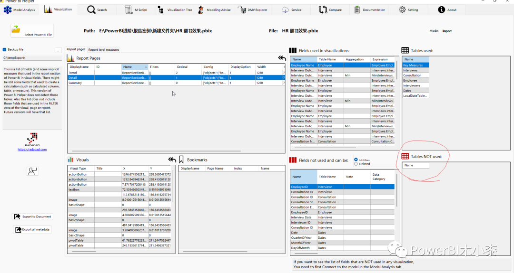Select the Summary report page row
Viewport: 514px width, 273px height.
(x=177, y=83)
